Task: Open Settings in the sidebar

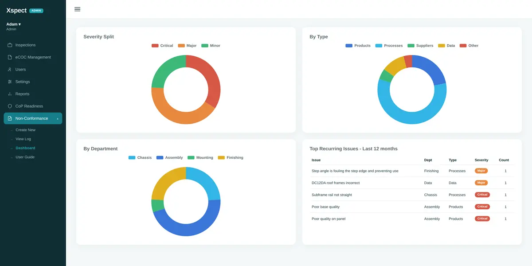Action: tap(33, 82)
